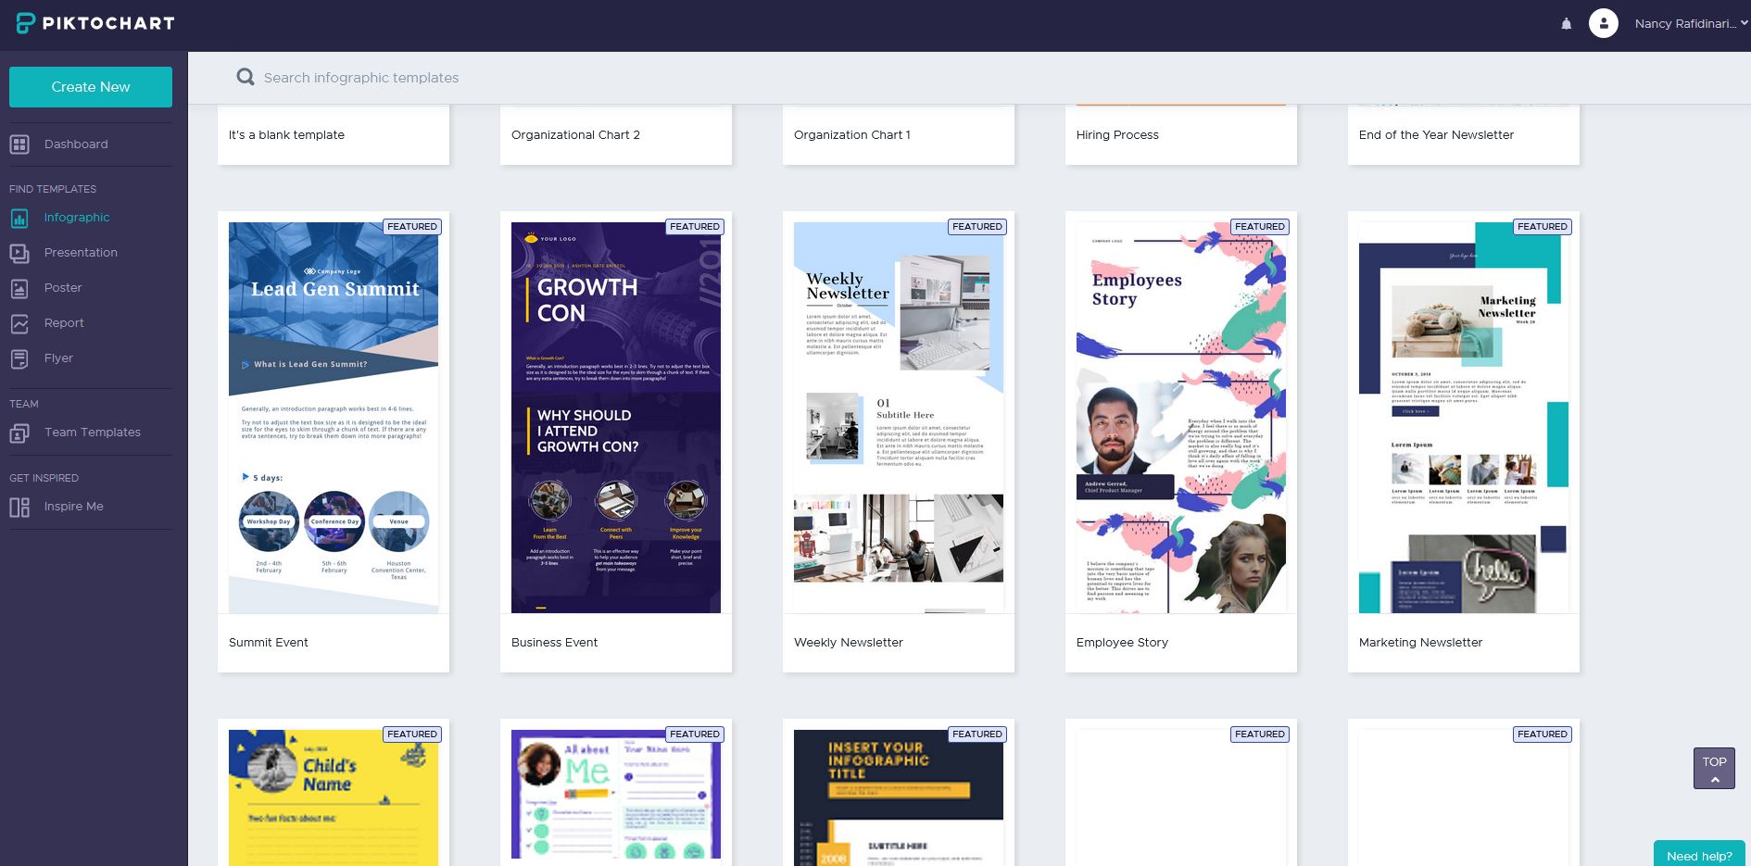Select the Growth Con thumbnail
The height and width of the screenshot is (866, 1751).
(616, 418)
